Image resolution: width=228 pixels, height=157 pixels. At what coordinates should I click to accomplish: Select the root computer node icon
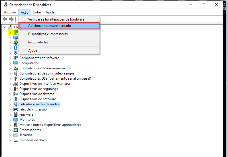(x=10, y=27)
